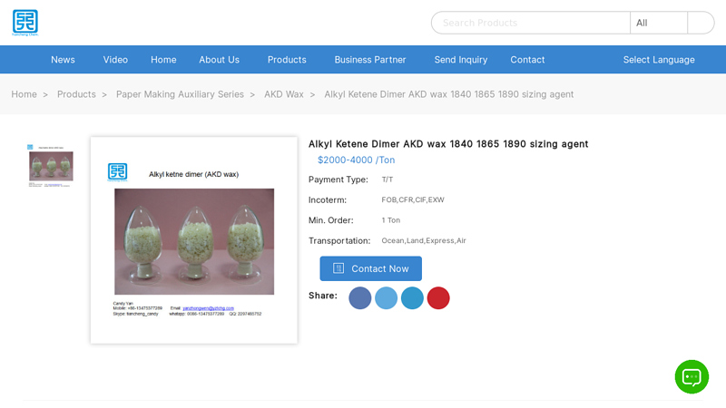Click the 1 Ton minimum order value
The width and height of the screenshot is (726, 408).
click(391, 220)
